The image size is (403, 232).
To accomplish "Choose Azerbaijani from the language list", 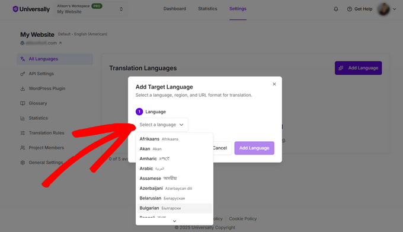I will 174,188.
